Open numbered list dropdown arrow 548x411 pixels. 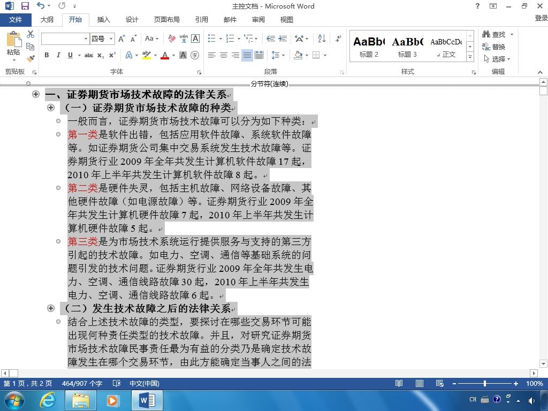[239, 39]
